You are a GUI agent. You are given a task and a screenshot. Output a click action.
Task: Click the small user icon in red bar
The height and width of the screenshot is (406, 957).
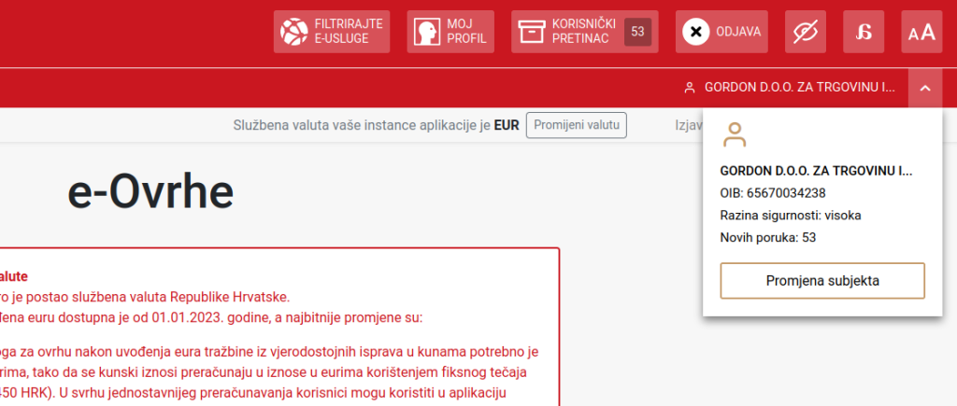click(690, 88)
